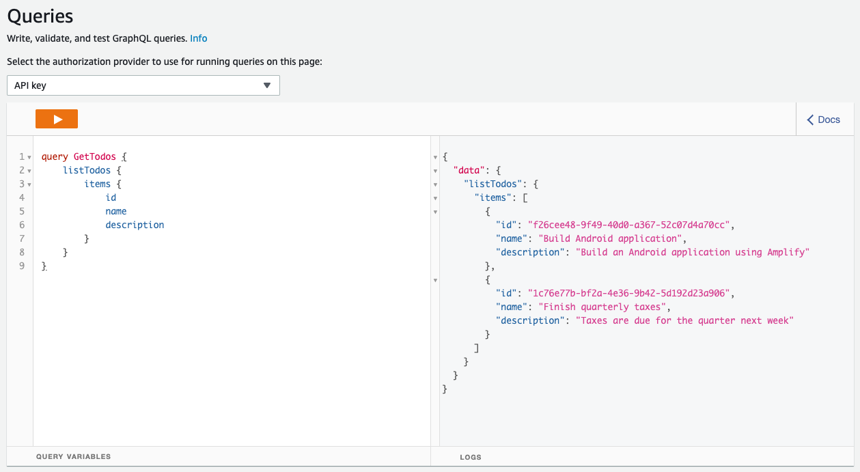Screen dimensions: 860x472
Task: Collapse the "listTodos" fold arrow in results
Action: click(436, 184)
